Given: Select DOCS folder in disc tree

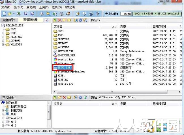Looking at the screenshot, I should pyautogui.click(x=13, y=29).
